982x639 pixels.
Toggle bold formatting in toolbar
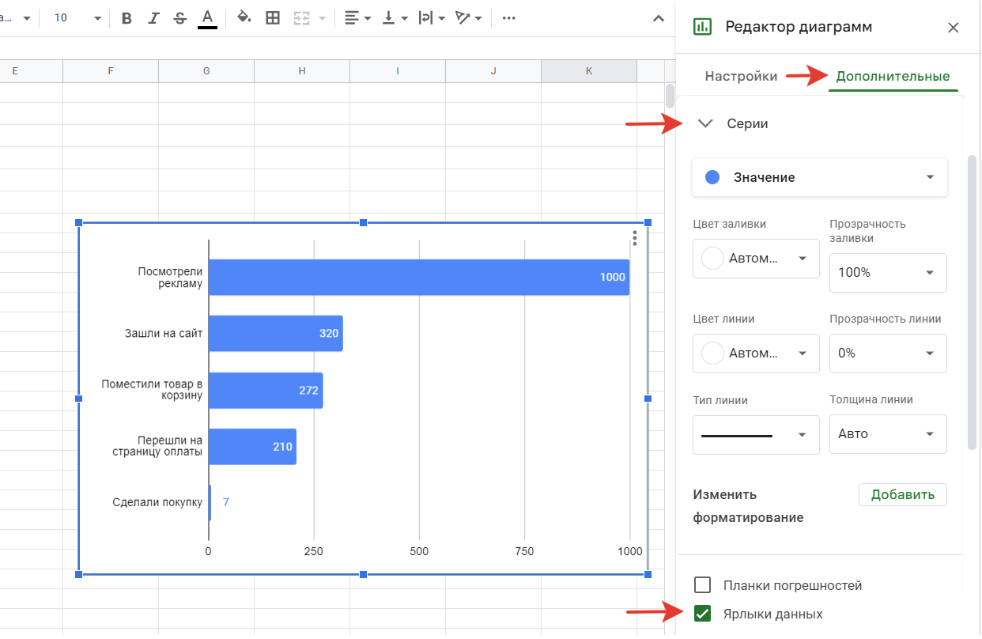tap(127, 18)
